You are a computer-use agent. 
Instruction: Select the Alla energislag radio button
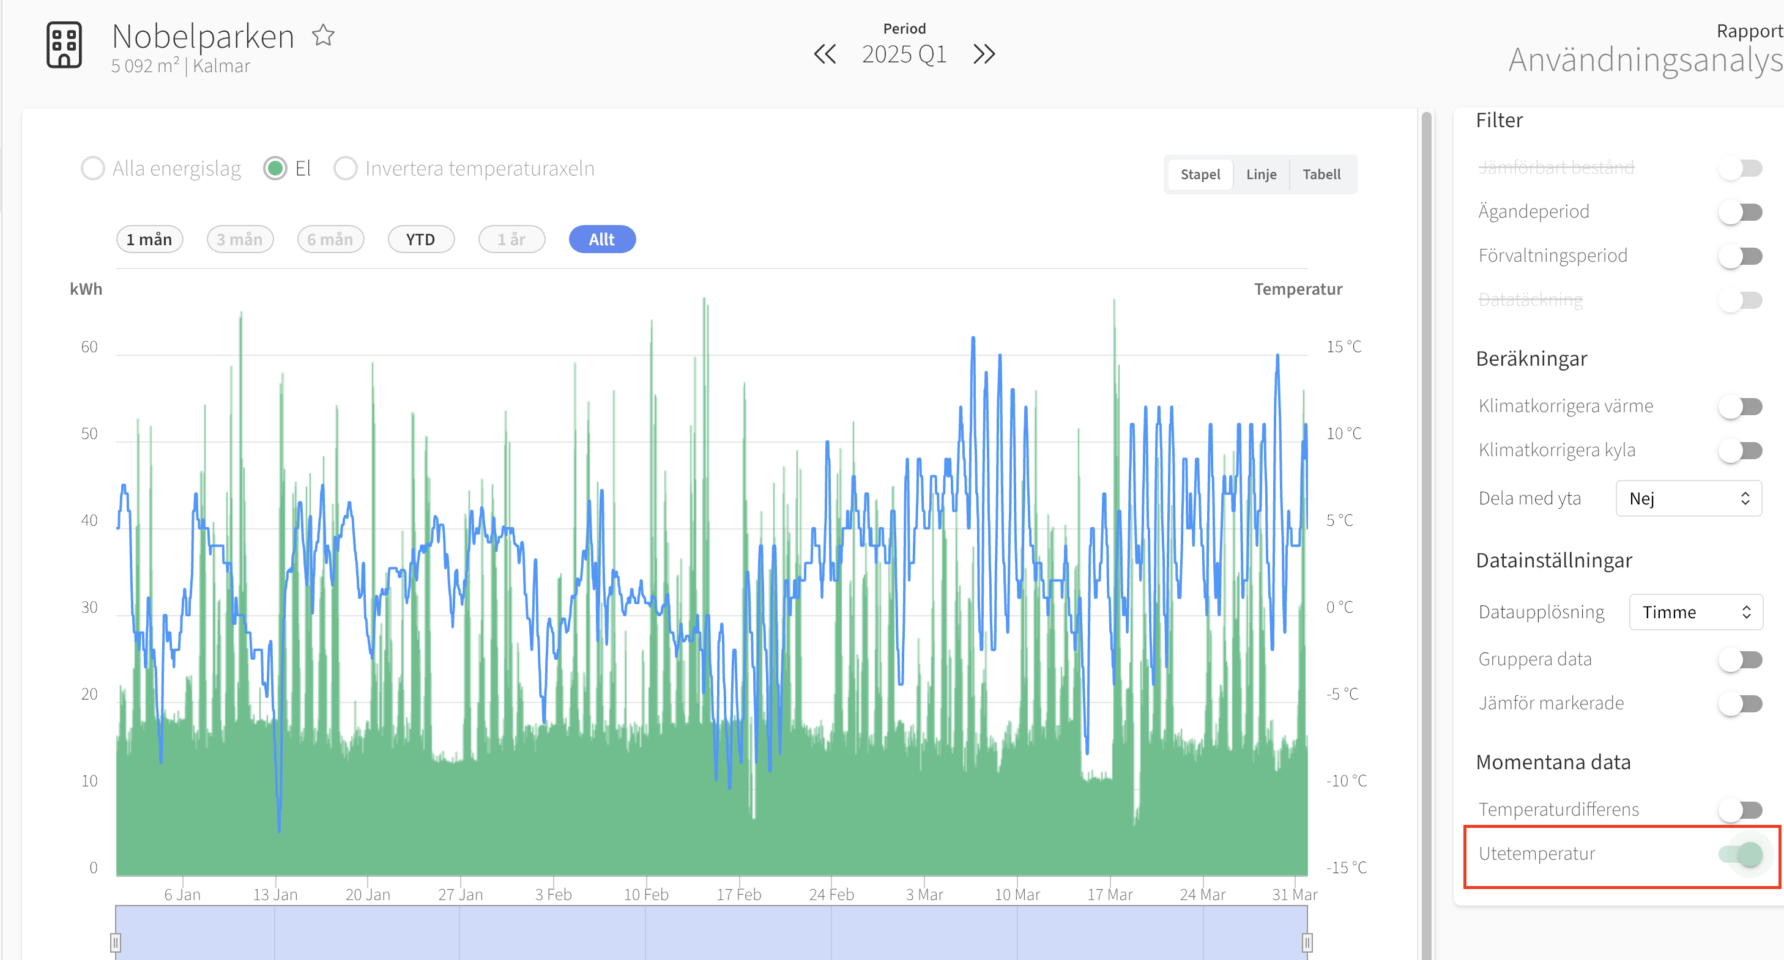click(x=93, y=168)
